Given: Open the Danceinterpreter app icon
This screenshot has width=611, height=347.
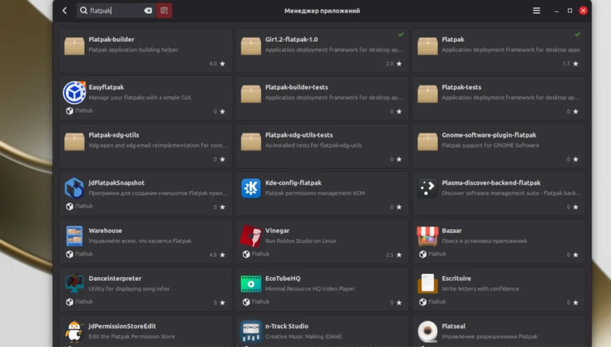Looking at the screenshot, I should 74,284.
